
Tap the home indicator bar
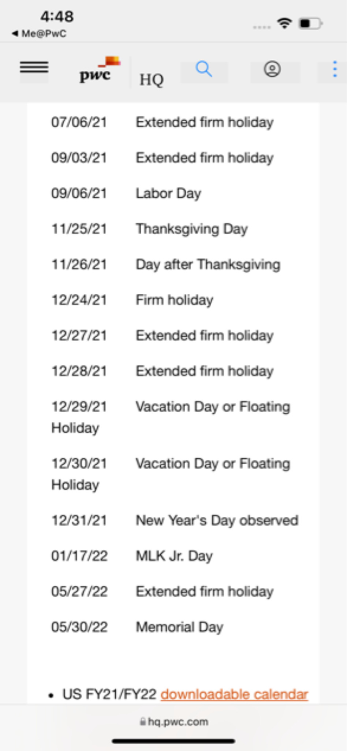pyautogui.click(x=173, y=741)
